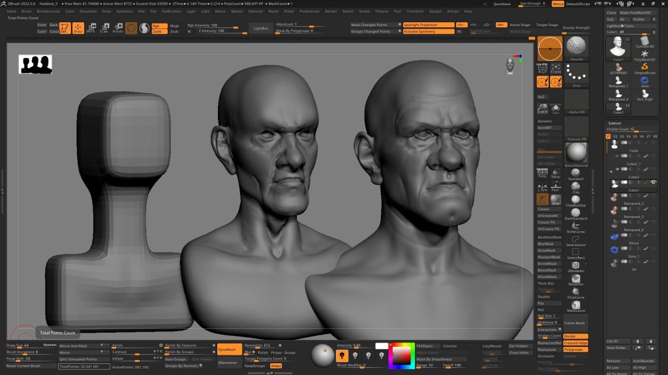
Task: Toggle Activate Symmetry
Action: click(429, 31)
